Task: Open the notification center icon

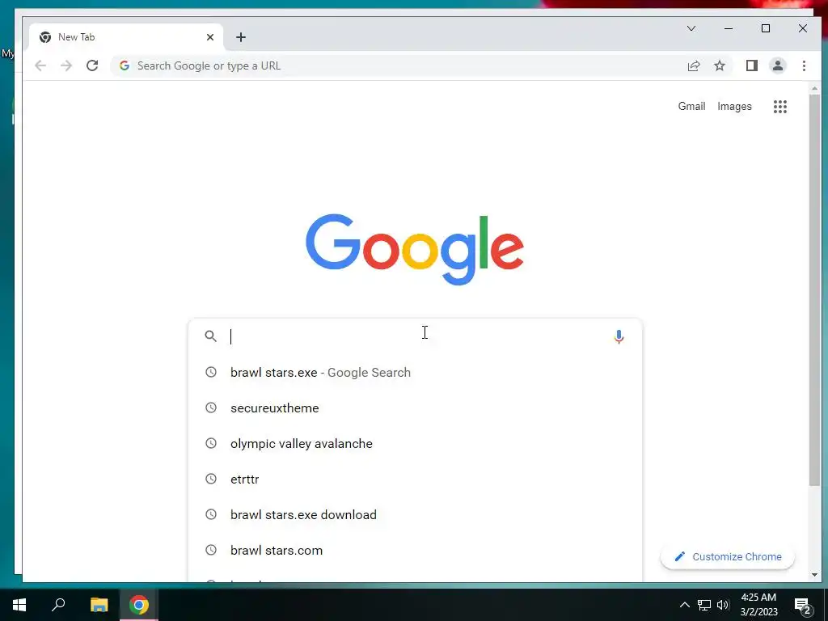Action: pyautogui.click(x=803, y=606)
